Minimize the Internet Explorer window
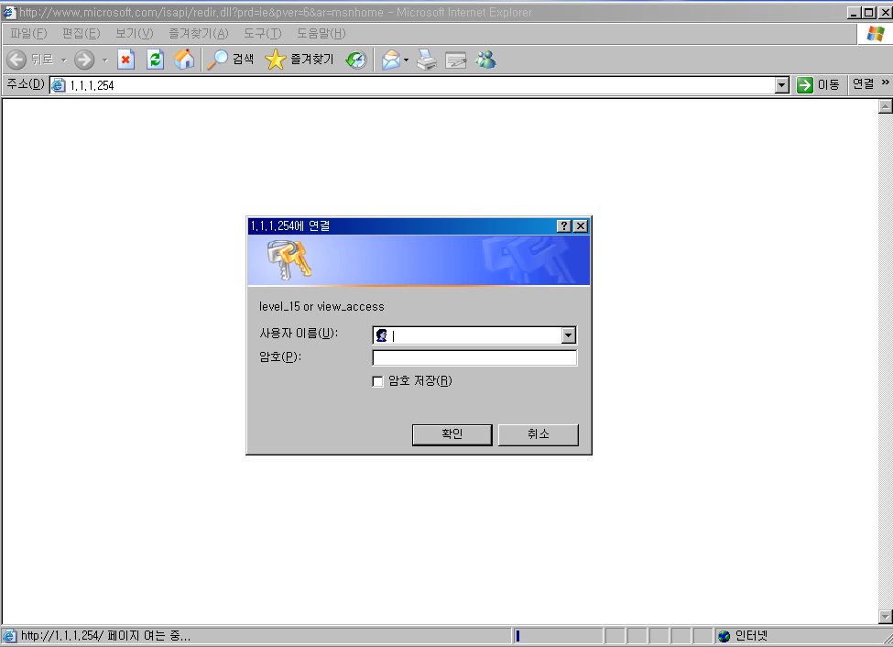This screenshot has height=647, width=893. coord(855,13)
